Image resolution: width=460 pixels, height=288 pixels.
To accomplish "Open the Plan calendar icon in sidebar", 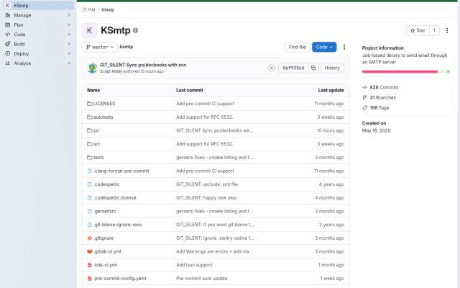I will 8,25.
